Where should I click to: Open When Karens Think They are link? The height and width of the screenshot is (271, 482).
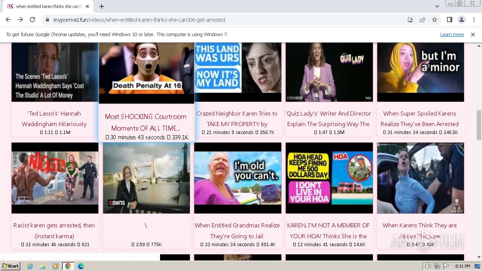419,230
